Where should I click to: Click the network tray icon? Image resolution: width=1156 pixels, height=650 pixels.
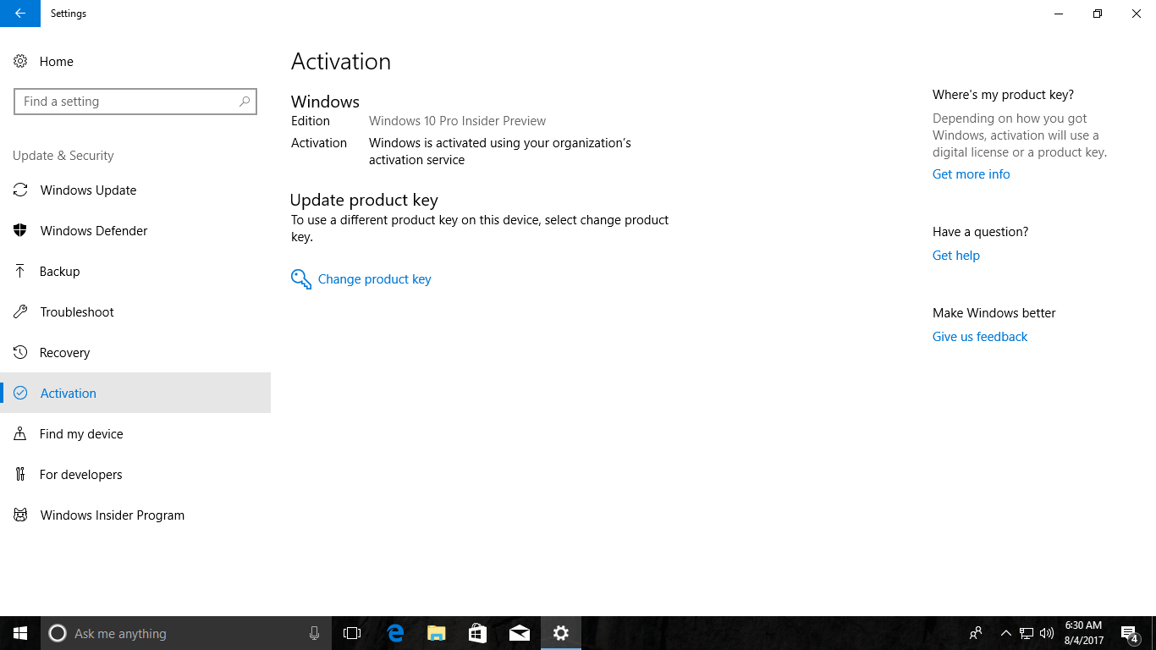[x=1026, y=633]
